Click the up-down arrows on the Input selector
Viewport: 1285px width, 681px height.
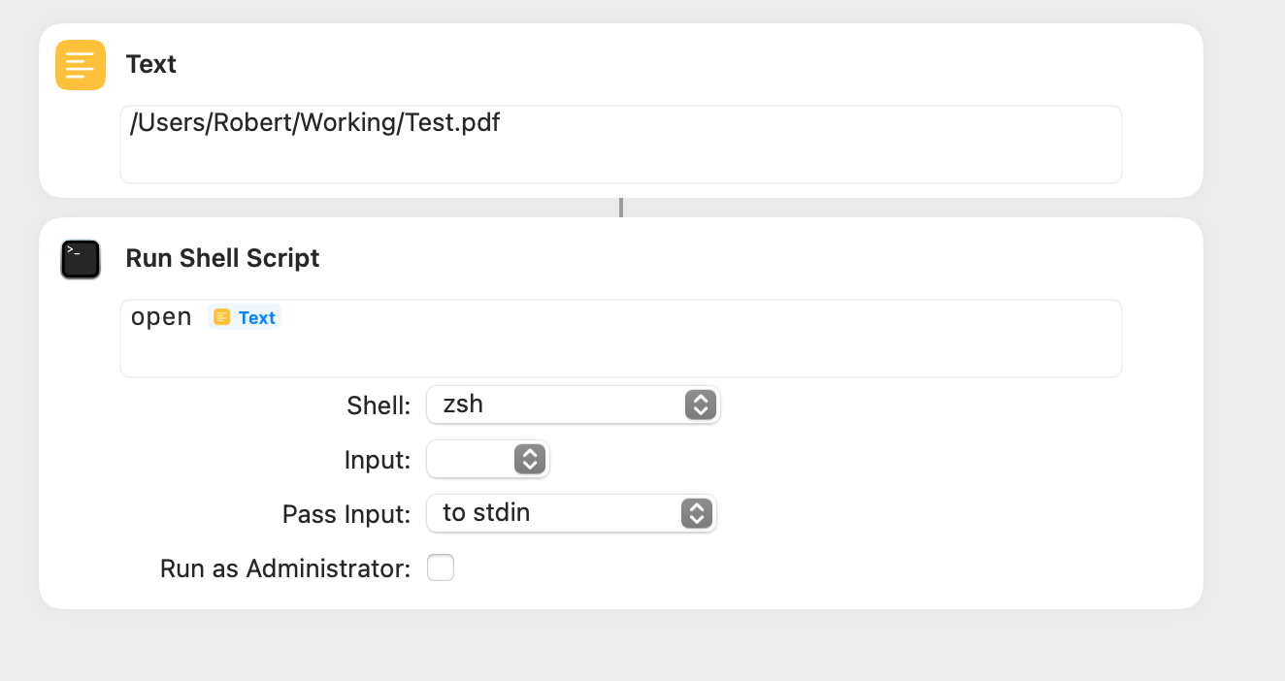point(529,459)
